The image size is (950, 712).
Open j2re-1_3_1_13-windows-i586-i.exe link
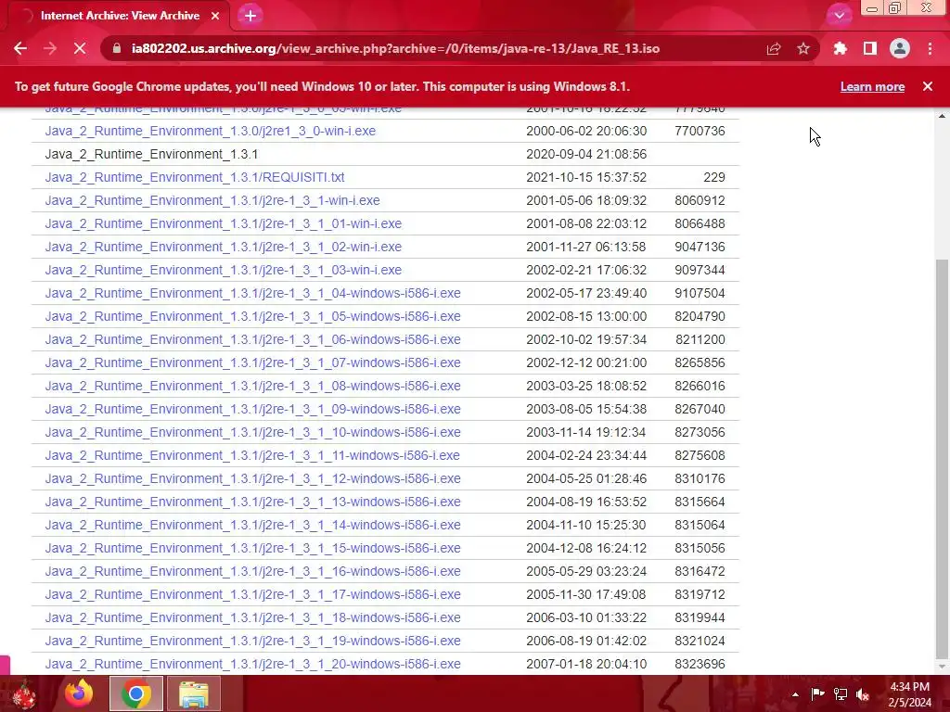coord(252,502)
